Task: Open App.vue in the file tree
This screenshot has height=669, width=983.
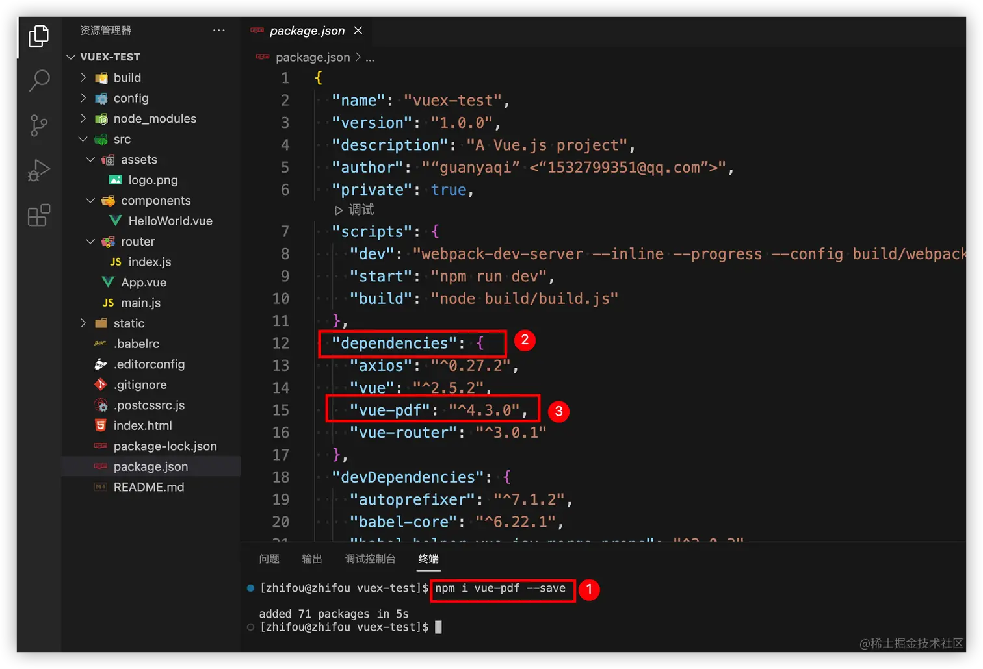Action: [144, 283]
